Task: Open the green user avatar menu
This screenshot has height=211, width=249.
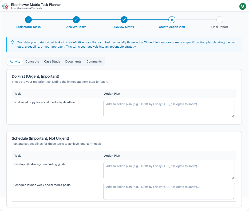Action: [x=243, y=6]
